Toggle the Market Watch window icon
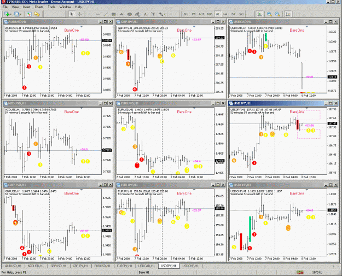Screen dimensions: 342x276 point(29,14)
